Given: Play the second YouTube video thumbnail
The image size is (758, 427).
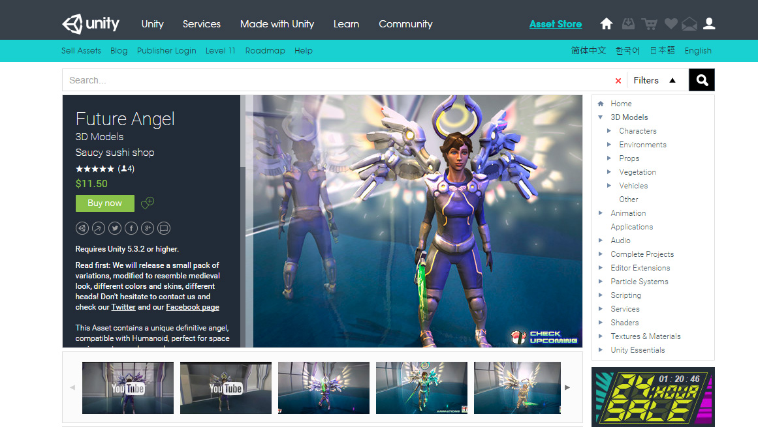Looking at the screenshot, I should tap(226, 388).
